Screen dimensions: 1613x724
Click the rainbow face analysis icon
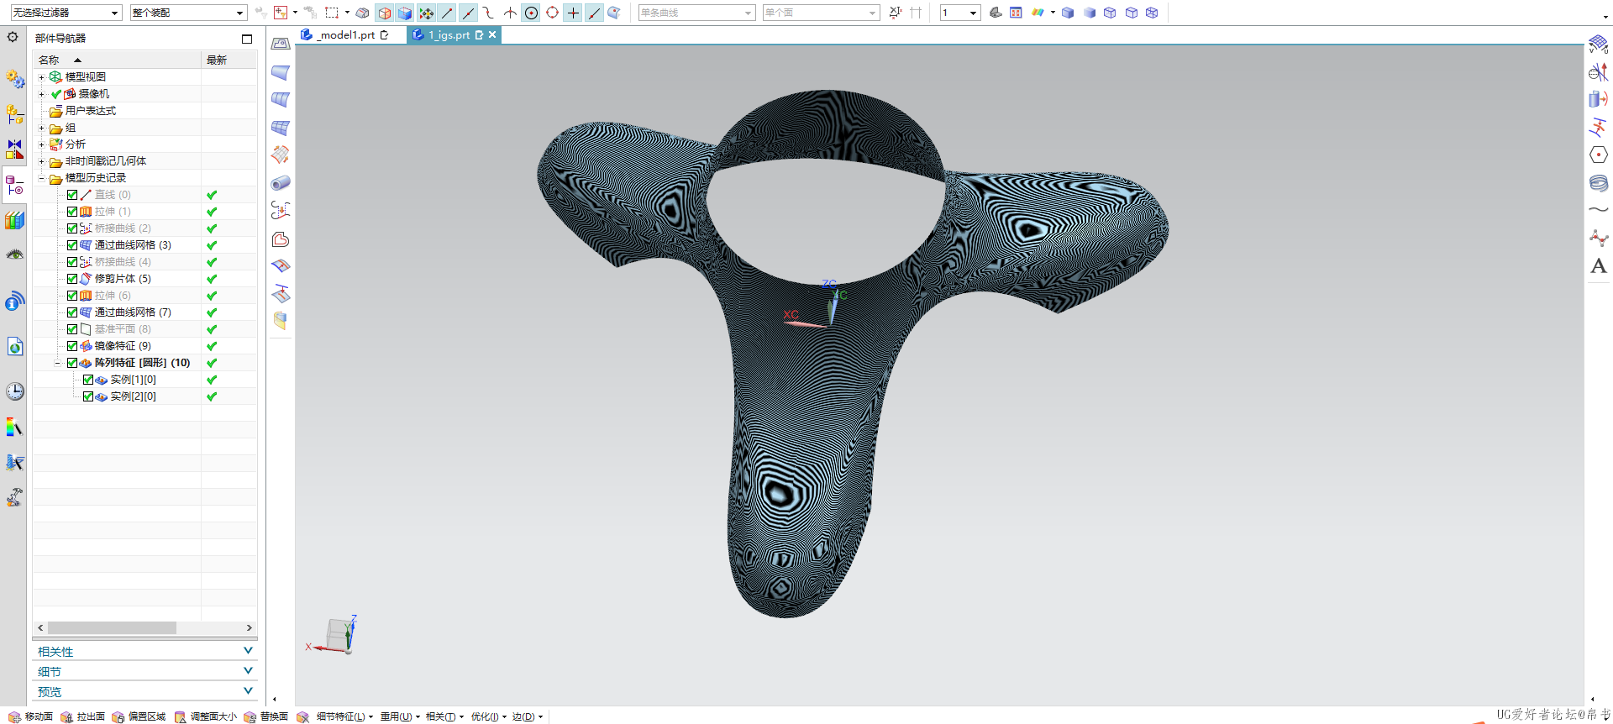tap(1038, 13)
